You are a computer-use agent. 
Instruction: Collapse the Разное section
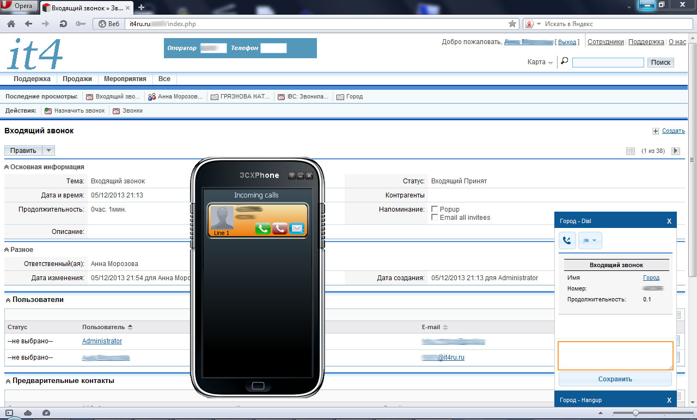7,250
